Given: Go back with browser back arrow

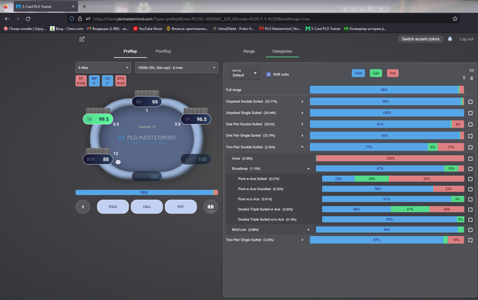Looking at the screenshot, I should pyautogui.click(x=7, y=19).
